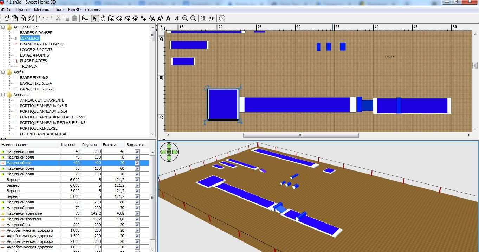479x252 pixels.
Task: Activate the Create rooms tool
Action: [x=119, y=18]
